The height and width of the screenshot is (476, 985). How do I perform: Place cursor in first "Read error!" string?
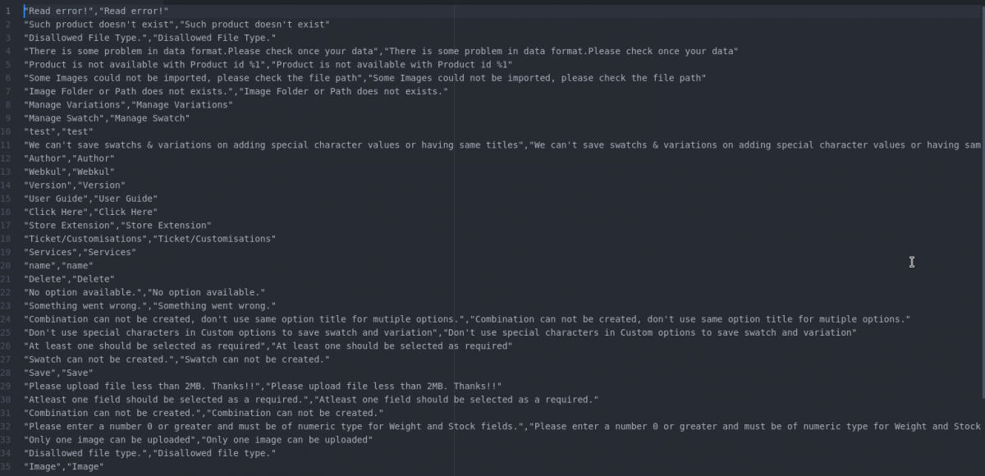pyautogui.click(x=57, y=11)
